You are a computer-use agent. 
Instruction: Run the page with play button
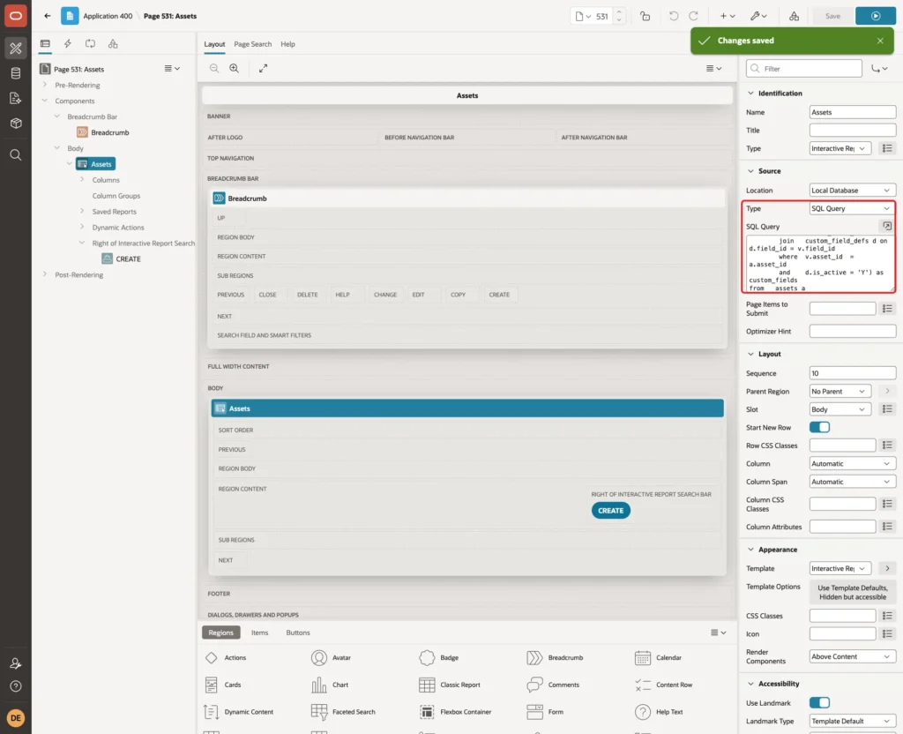point(876,16)
